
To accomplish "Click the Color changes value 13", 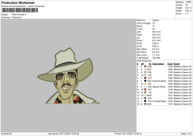I will 153,23.
